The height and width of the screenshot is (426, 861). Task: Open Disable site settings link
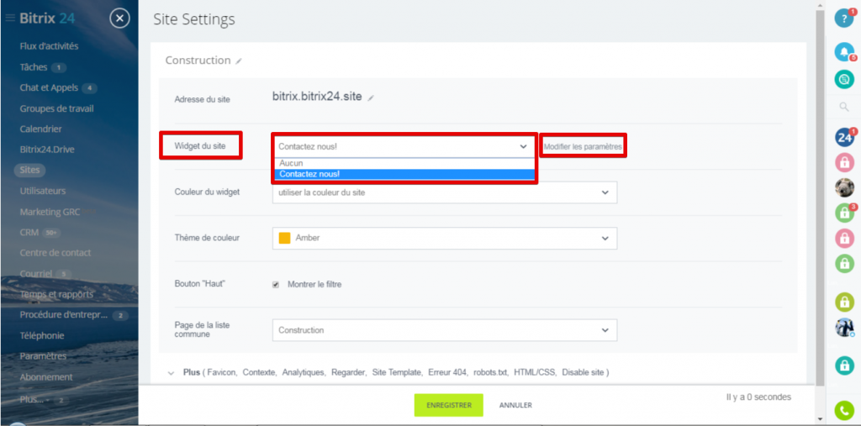(583, 372)
